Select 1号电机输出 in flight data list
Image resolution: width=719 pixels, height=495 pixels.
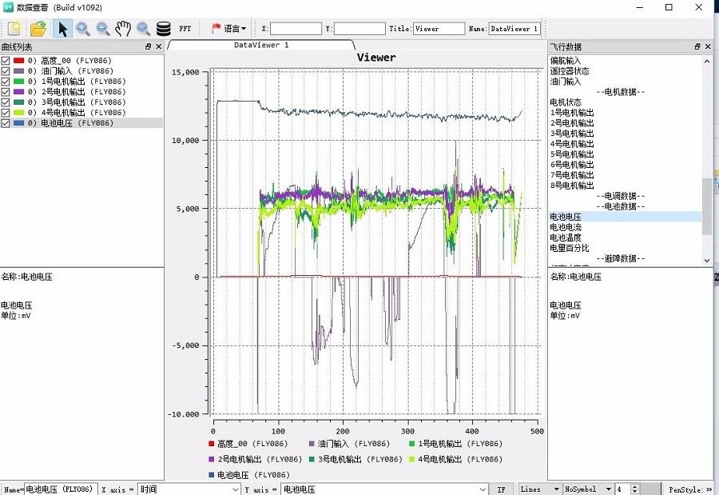pos(572,113)
